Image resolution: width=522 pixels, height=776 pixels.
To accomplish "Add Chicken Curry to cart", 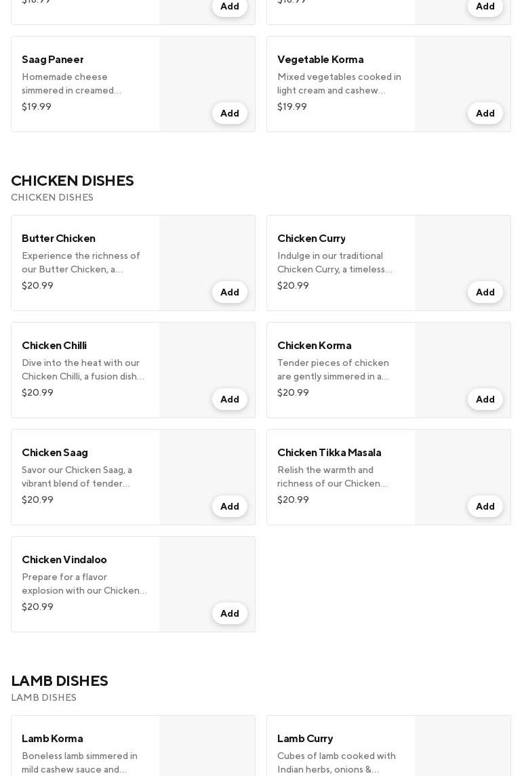I will pos(485,292).
